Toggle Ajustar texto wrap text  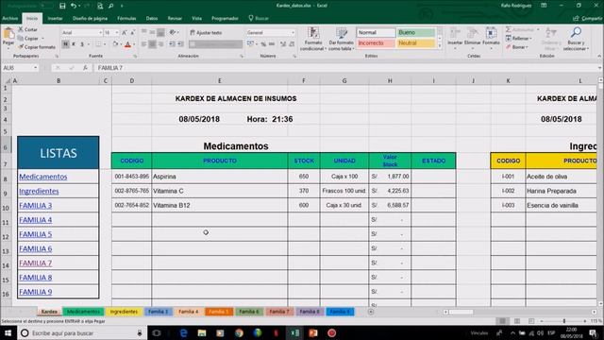coord(206,33)
